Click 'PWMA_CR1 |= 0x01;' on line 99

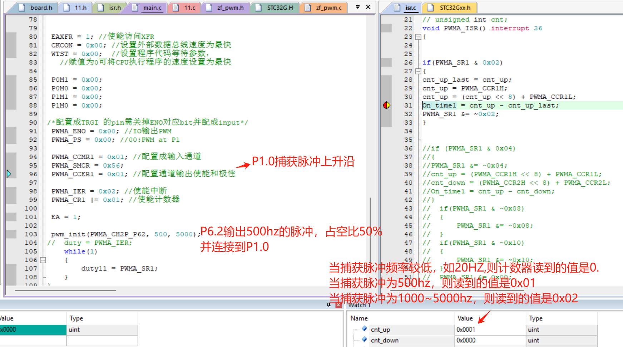pyautogui.click(x=87, y=200)
